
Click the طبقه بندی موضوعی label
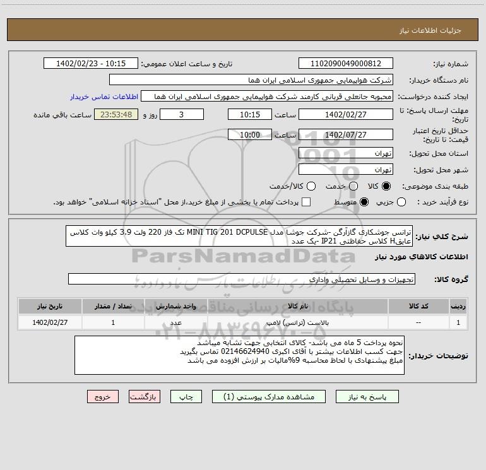coord(435,186)
